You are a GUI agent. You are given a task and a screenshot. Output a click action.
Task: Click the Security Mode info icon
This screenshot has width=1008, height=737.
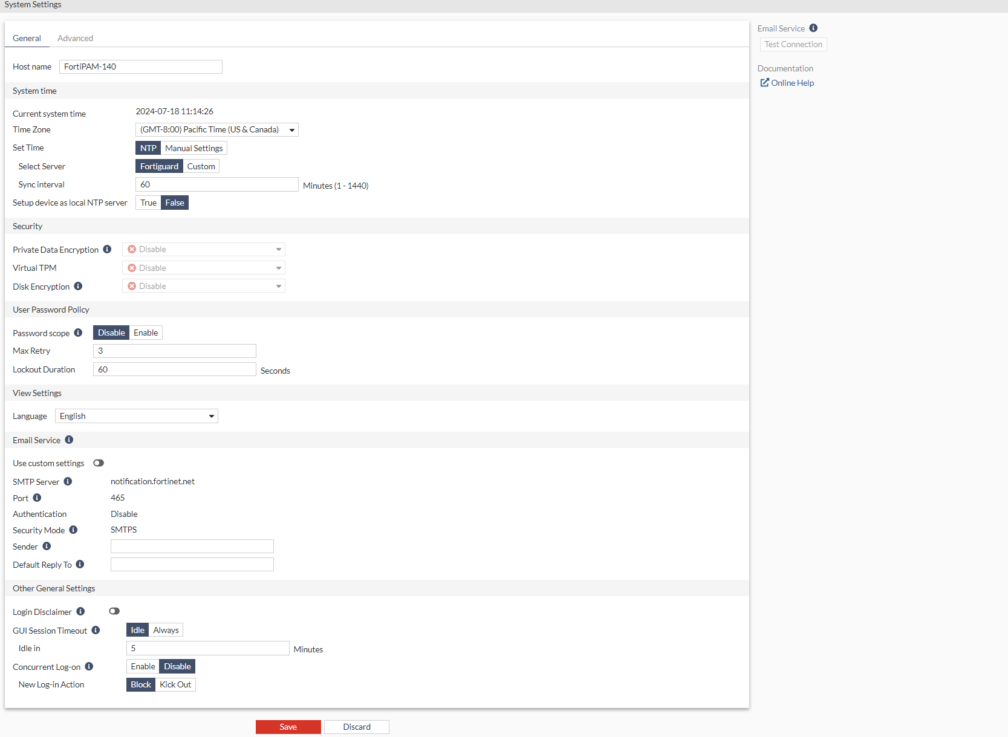[73, 530]
